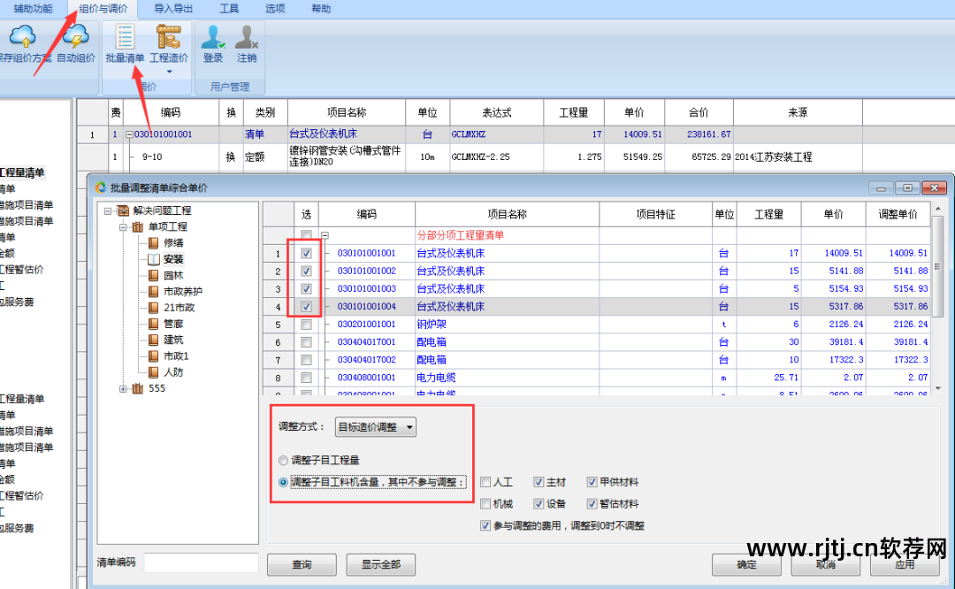Image resolution: width=955 pixels, height=589 pixels.
Task: Enable the 人工 checkbox
Action: [485, 482]
